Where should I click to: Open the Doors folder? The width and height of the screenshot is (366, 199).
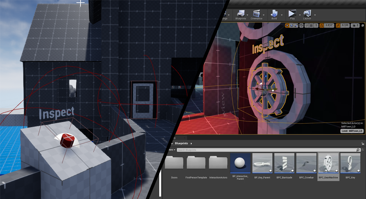174,166
